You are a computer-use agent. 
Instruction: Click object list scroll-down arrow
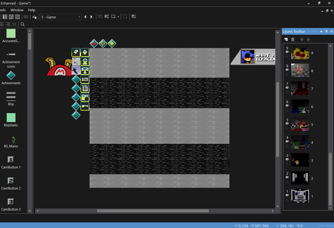pyautogui.click(x=30, y=211)
